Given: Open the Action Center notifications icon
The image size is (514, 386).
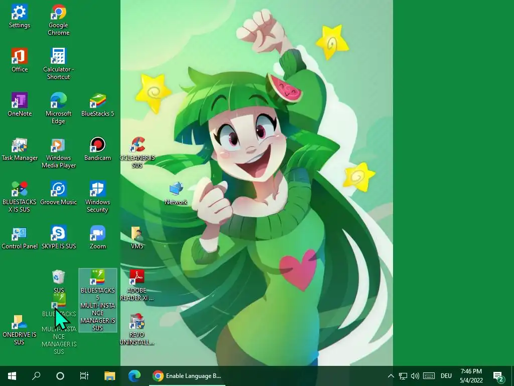Looking at the screenshot, I should pos(498,376).
